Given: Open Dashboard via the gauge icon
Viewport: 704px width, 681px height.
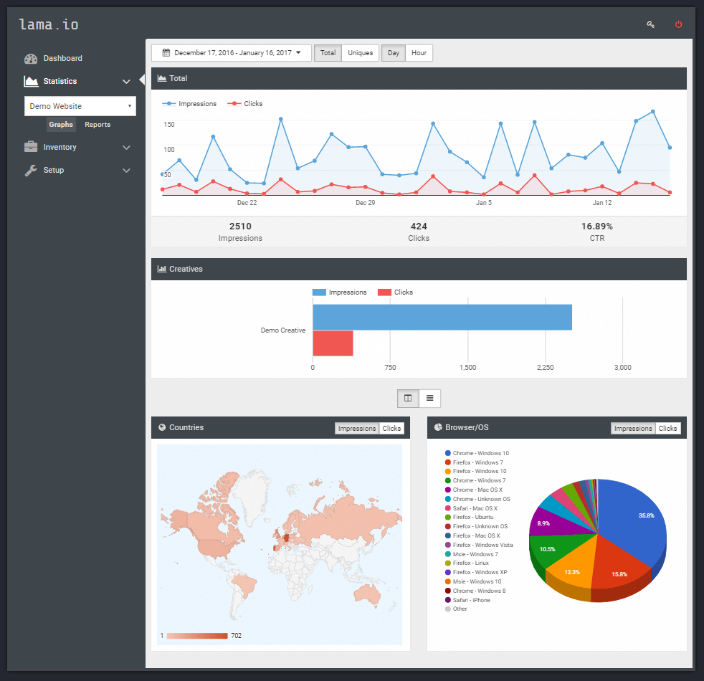Looking at the screenshot, I should point(31,59).
